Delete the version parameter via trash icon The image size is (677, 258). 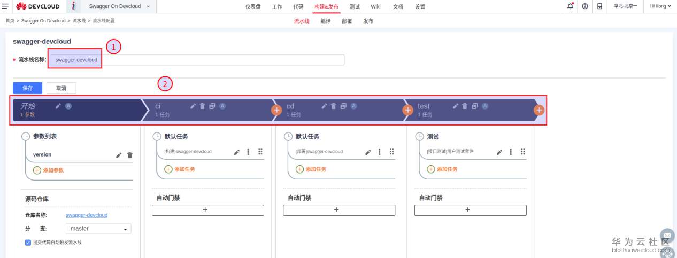click(129, 155)
